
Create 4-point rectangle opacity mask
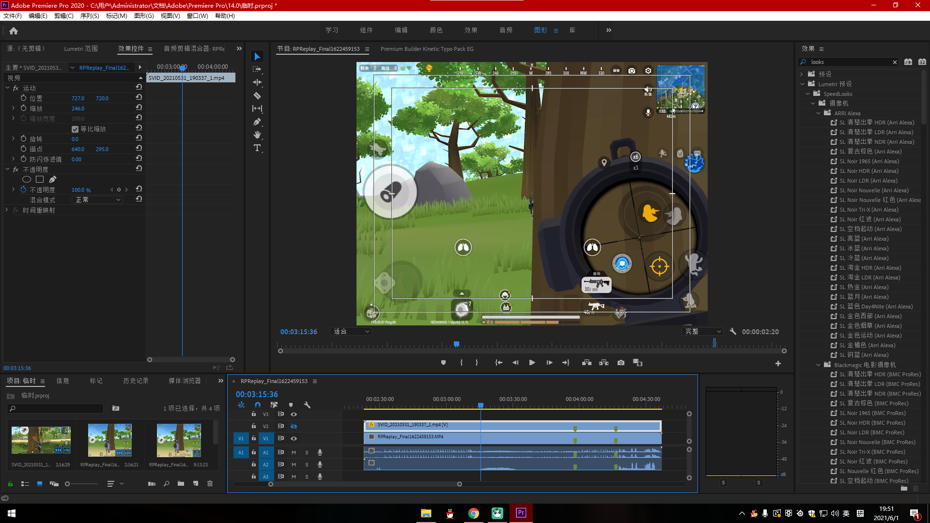click(40, 180)
